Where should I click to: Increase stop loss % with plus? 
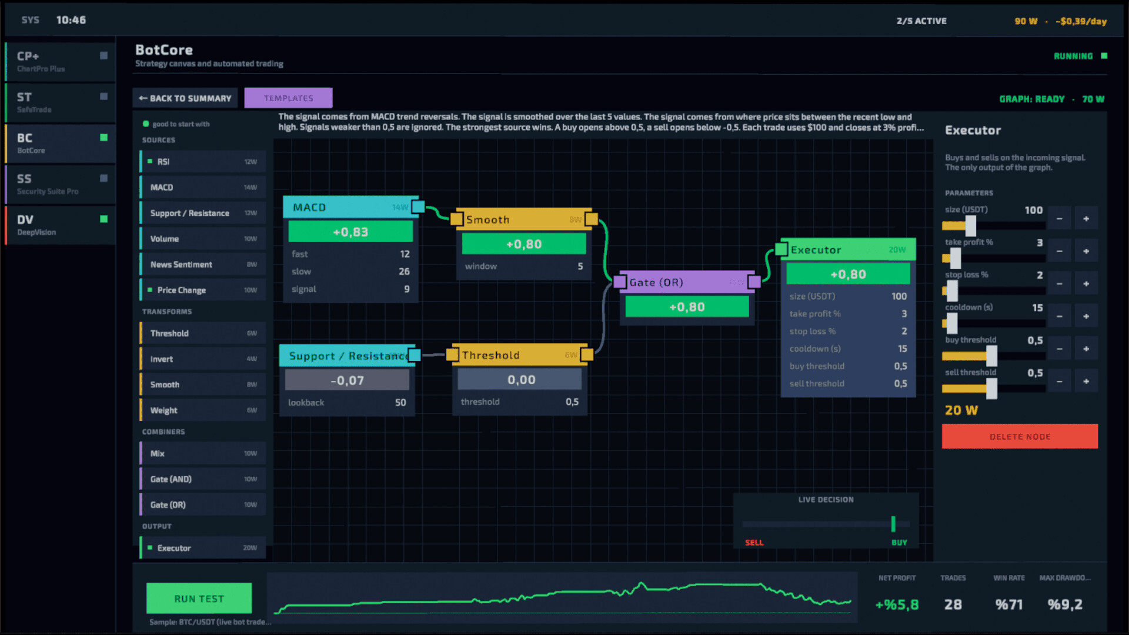pos(1086,284)
